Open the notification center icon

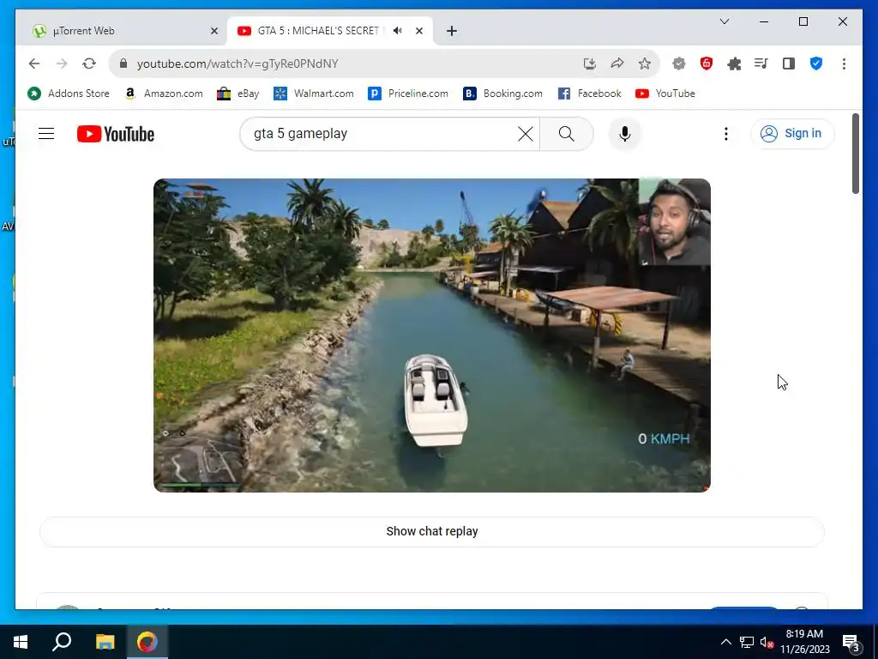tap(850, 642)
